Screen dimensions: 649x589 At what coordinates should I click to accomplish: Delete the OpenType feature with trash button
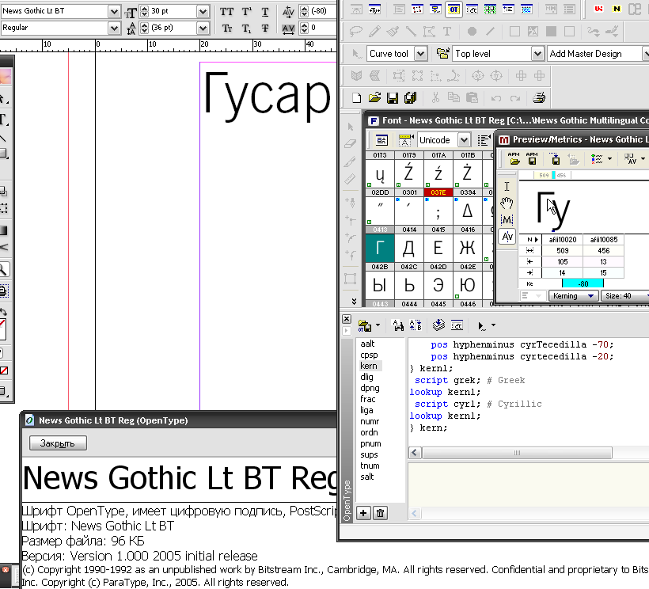[380, 513]
